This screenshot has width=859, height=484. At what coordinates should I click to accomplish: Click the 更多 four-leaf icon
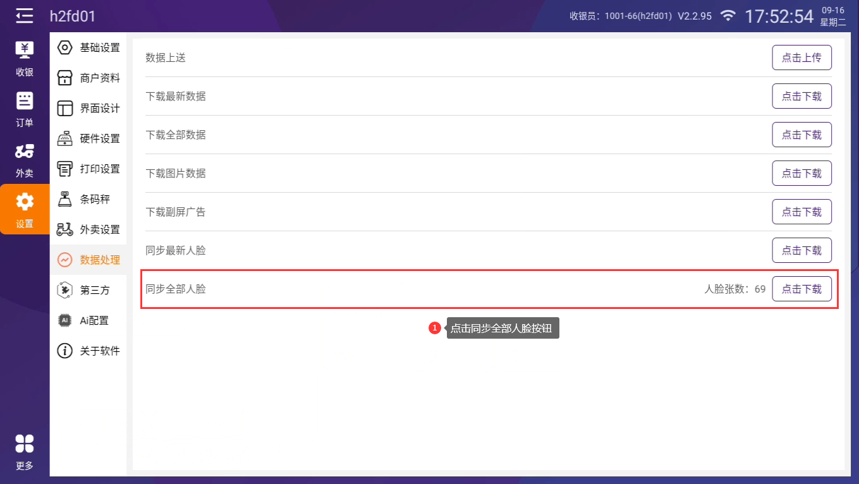tap(25, 444)
